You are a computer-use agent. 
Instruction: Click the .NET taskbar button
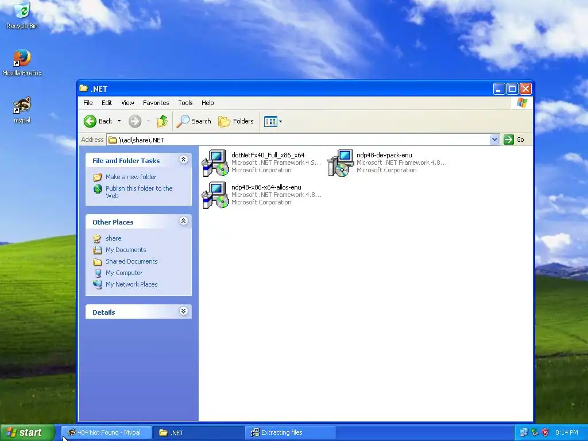[x=199, y=432]
